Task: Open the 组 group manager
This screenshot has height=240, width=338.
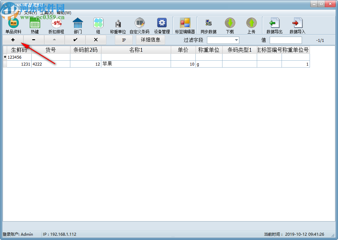Action: click(x=98, y=25)
